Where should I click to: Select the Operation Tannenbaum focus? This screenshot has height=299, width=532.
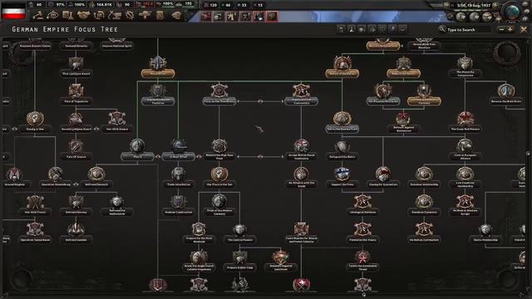[x=35, y=233]
